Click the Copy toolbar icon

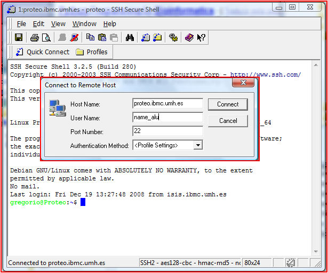90,38
